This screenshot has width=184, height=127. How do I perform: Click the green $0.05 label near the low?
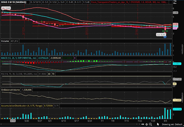(x=165, y=31)
